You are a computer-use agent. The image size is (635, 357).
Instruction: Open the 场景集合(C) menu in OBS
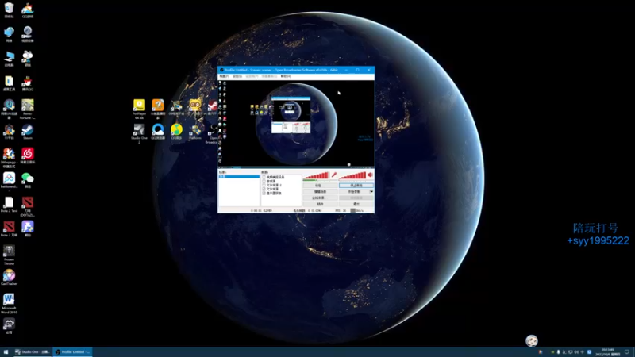pyautogui.click(x=269, y=76)
